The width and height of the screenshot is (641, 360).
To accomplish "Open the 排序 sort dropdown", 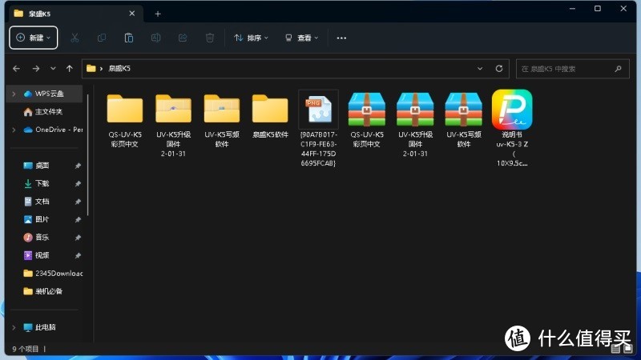I will tap(251, 38).
